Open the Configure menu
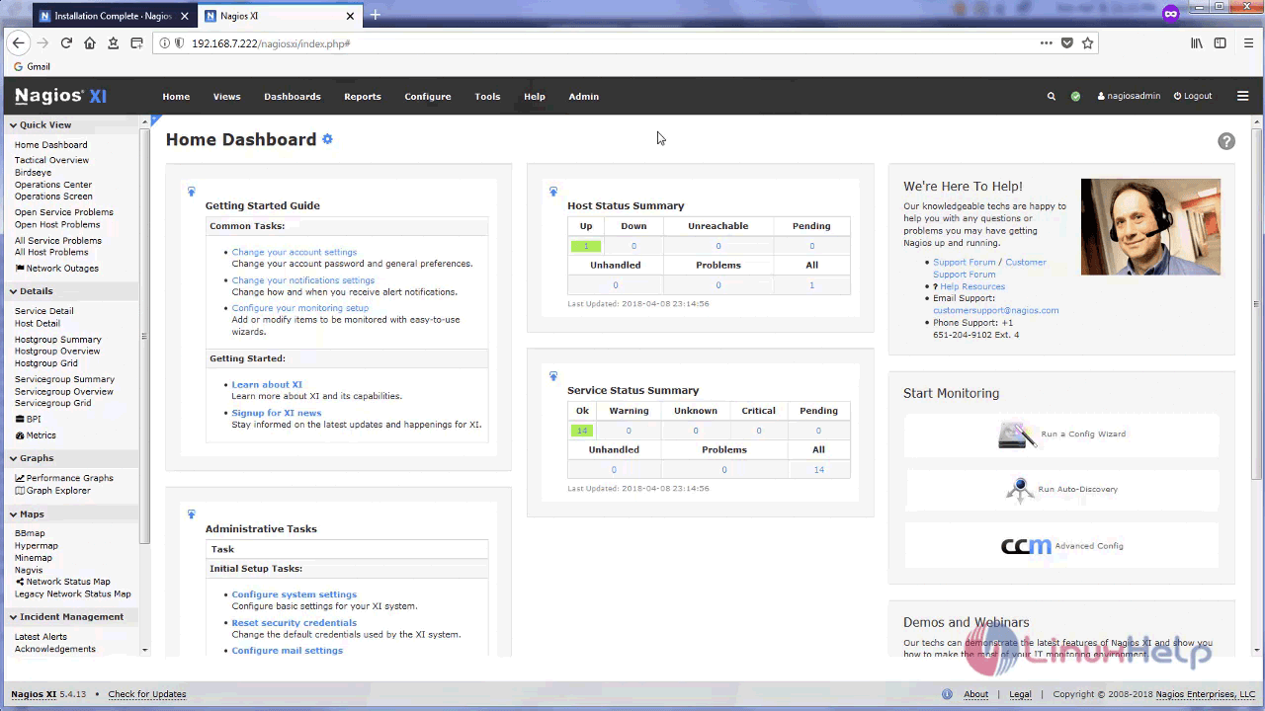This screenshot has height=711, width=1265. tap(428, 97)
